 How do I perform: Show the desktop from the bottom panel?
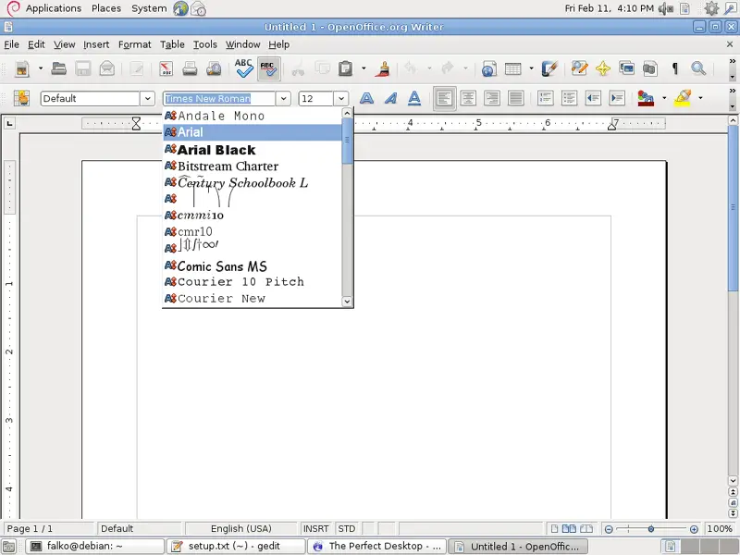9,547
